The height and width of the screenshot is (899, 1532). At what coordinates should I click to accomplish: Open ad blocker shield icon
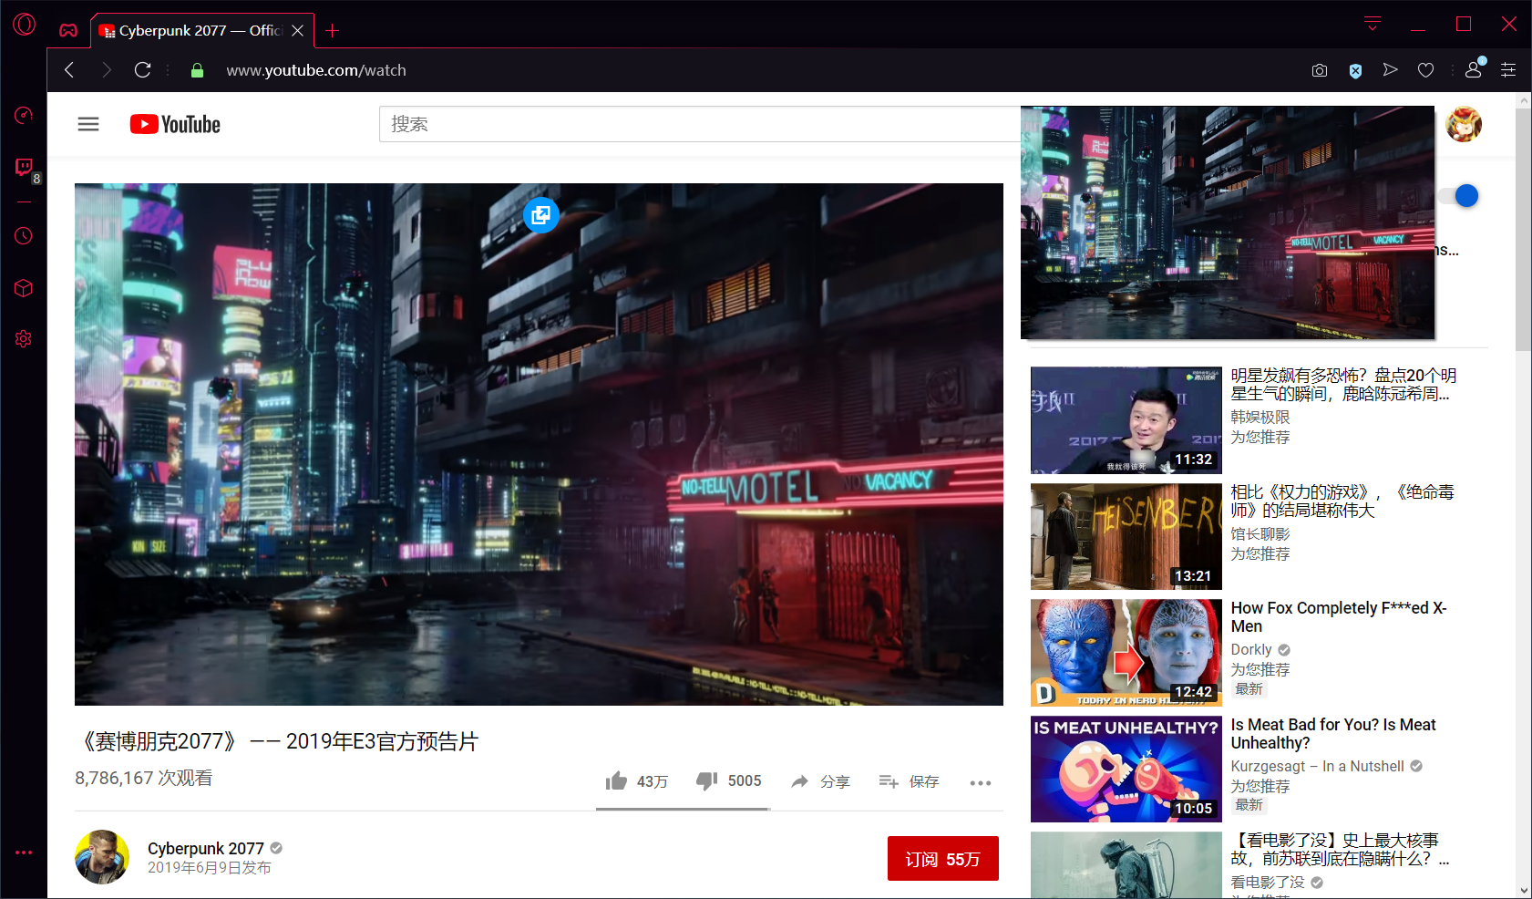click(1355, 70)
